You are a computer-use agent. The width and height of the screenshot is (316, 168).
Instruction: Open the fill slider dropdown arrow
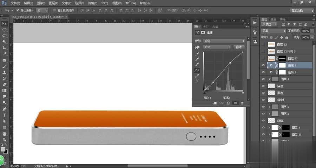(x=312, y=37)
